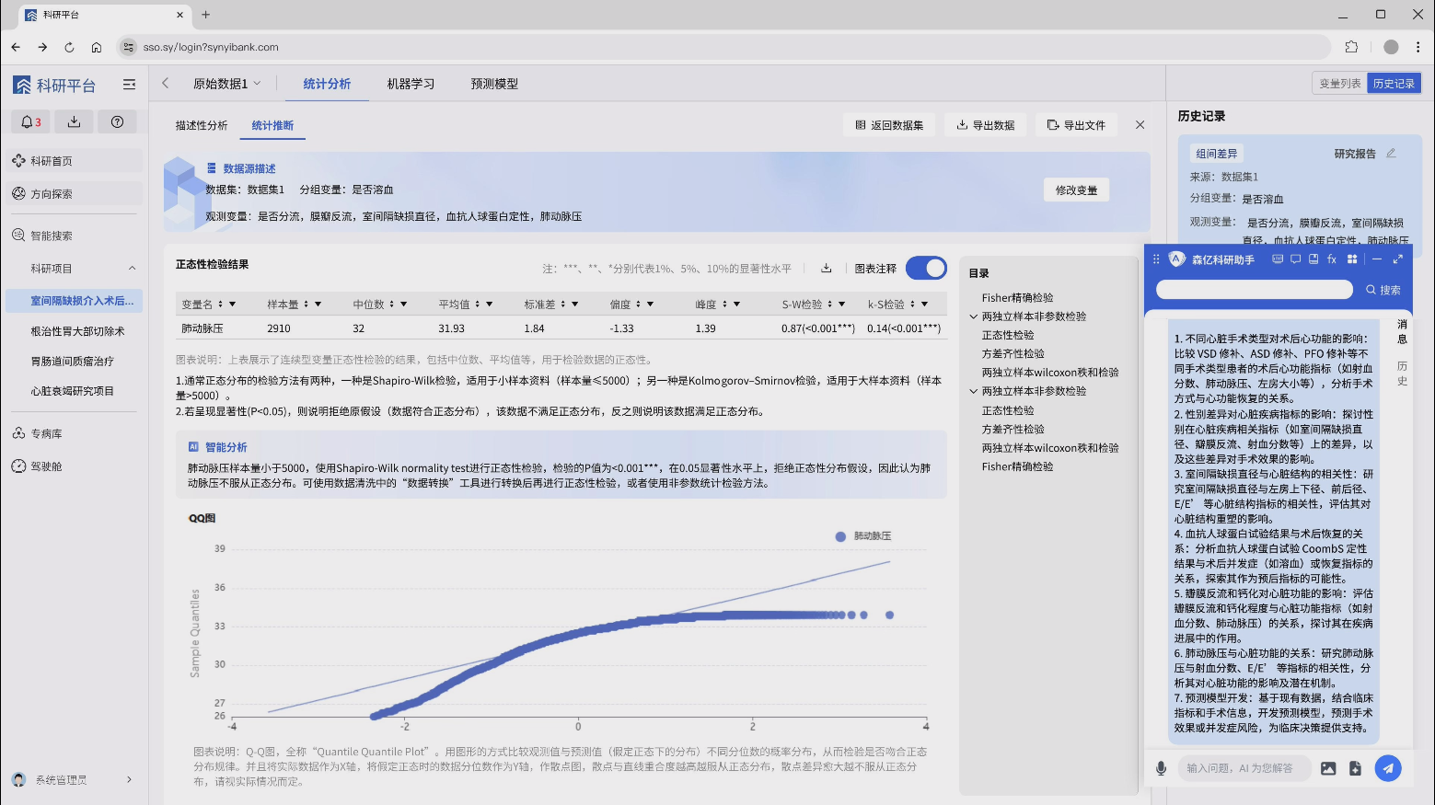Click the 导出文件 button

point(1076,125)
